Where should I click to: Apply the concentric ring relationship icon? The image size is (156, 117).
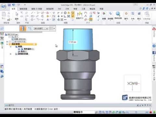coord(65,13)
